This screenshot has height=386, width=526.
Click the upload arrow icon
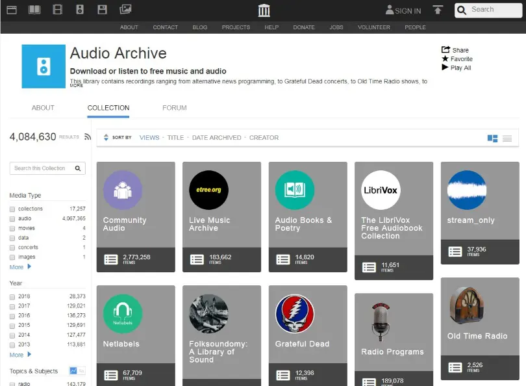pyautogui.click(x=438, y=10)
